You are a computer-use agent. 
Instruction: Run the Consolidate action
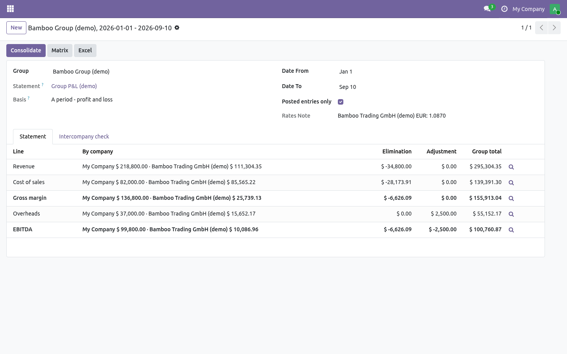tap(26, 50)
